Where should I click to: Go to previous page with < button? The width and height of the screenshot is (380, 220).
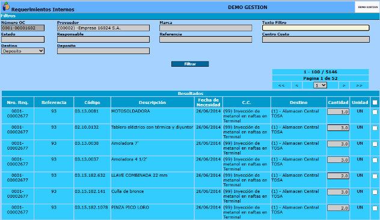point(297,85)
